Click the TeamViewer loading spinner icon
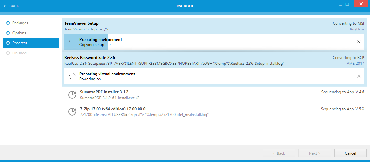The image size is (370, 162). [70, 41]
